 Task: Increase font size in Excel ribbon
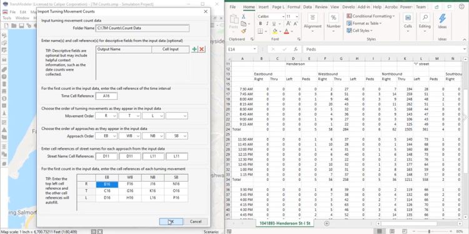click(288, 24)
